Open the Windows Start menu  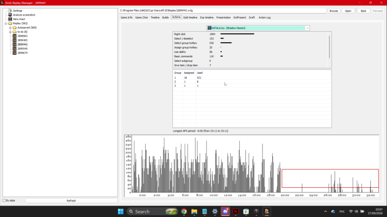[120, 211]
